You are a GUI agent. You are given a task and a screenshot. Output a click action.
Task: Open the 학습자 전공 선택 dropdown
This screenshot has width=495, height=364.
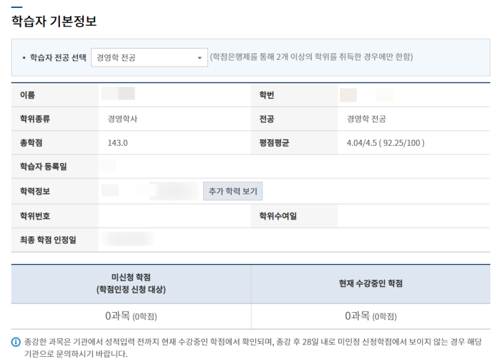149,57
